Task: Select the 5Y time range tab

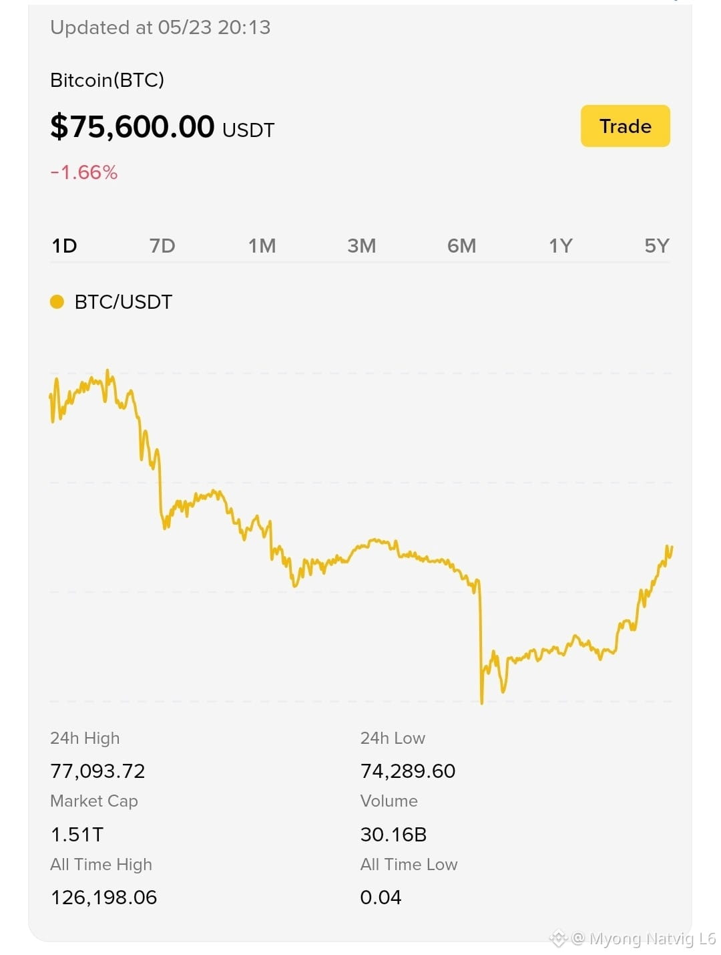Action: (x=657, y=246)
